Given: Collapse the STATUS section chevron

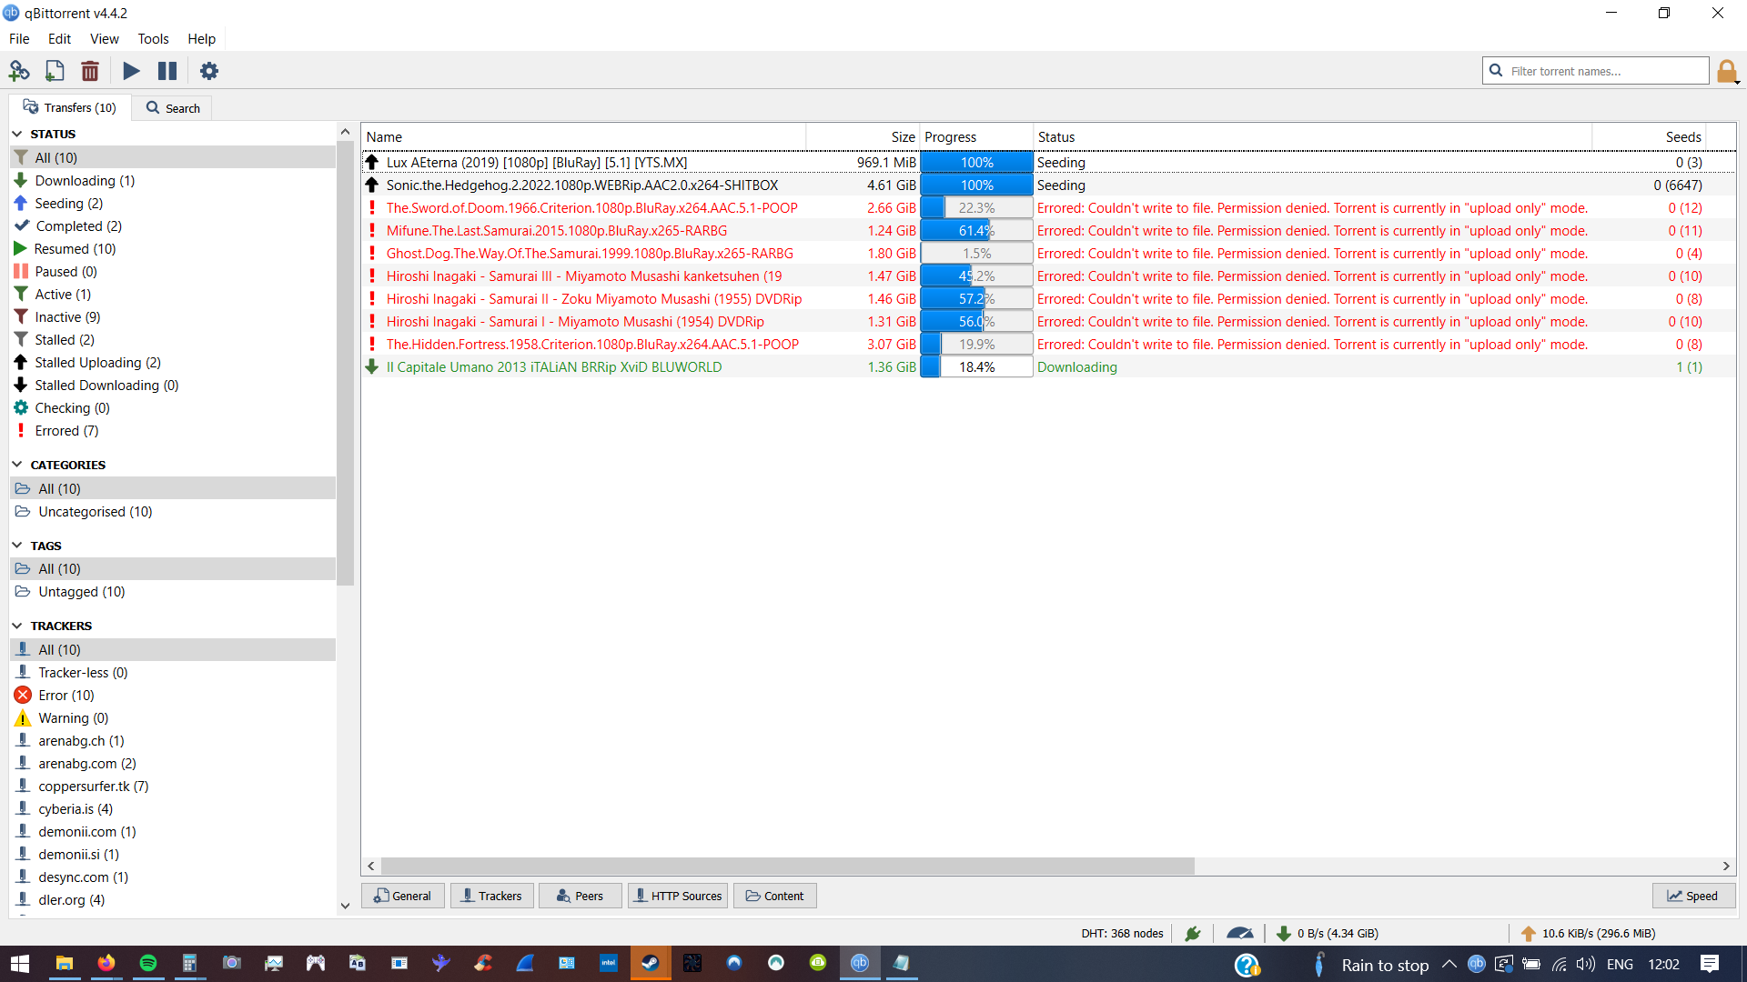Looking at the screenshot, I should coord(17,134).
